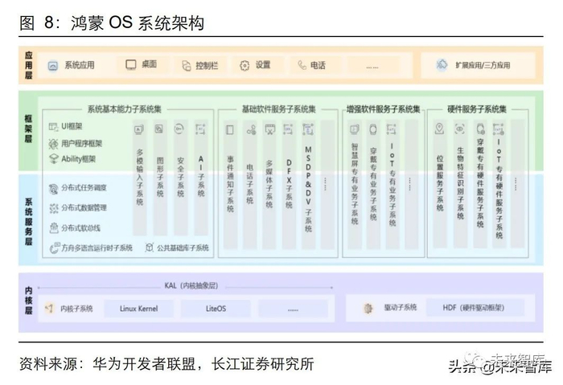Click the 控制栏 icon
Screen dimensions: 563x385
(x=186, y=66)
